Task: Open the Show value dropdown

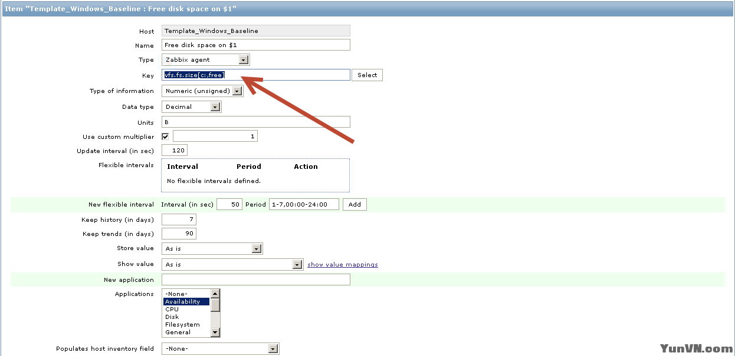Action: pos(232,265)
